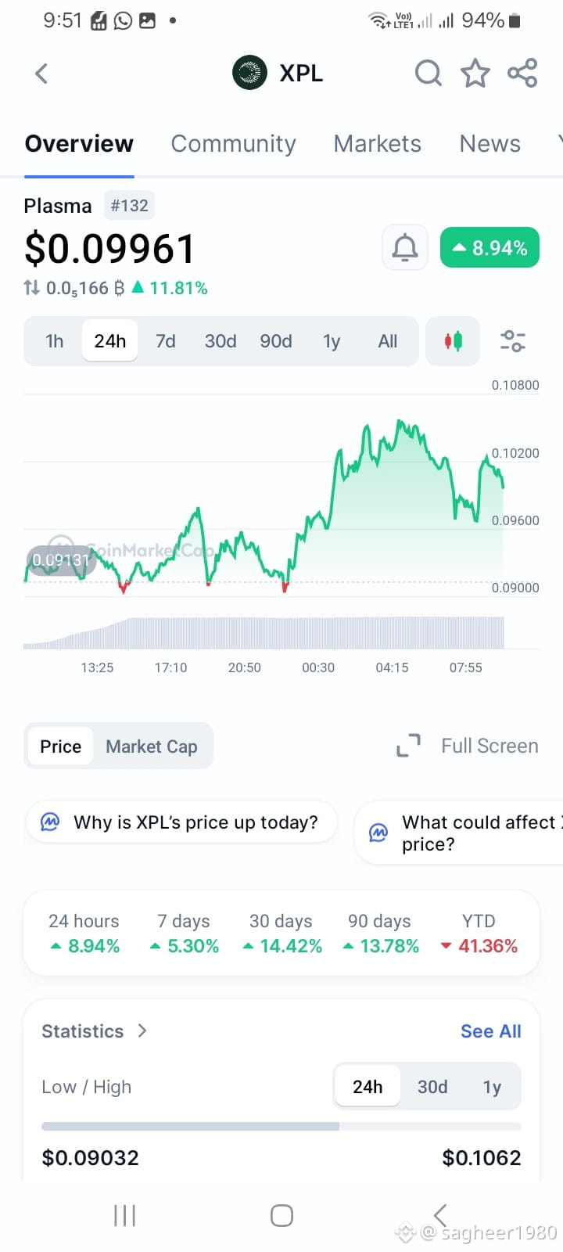Switch to candlestick chart icon
Image resolution: width=563 pixels, height=1252 pixels.
[x=453, y=341]
